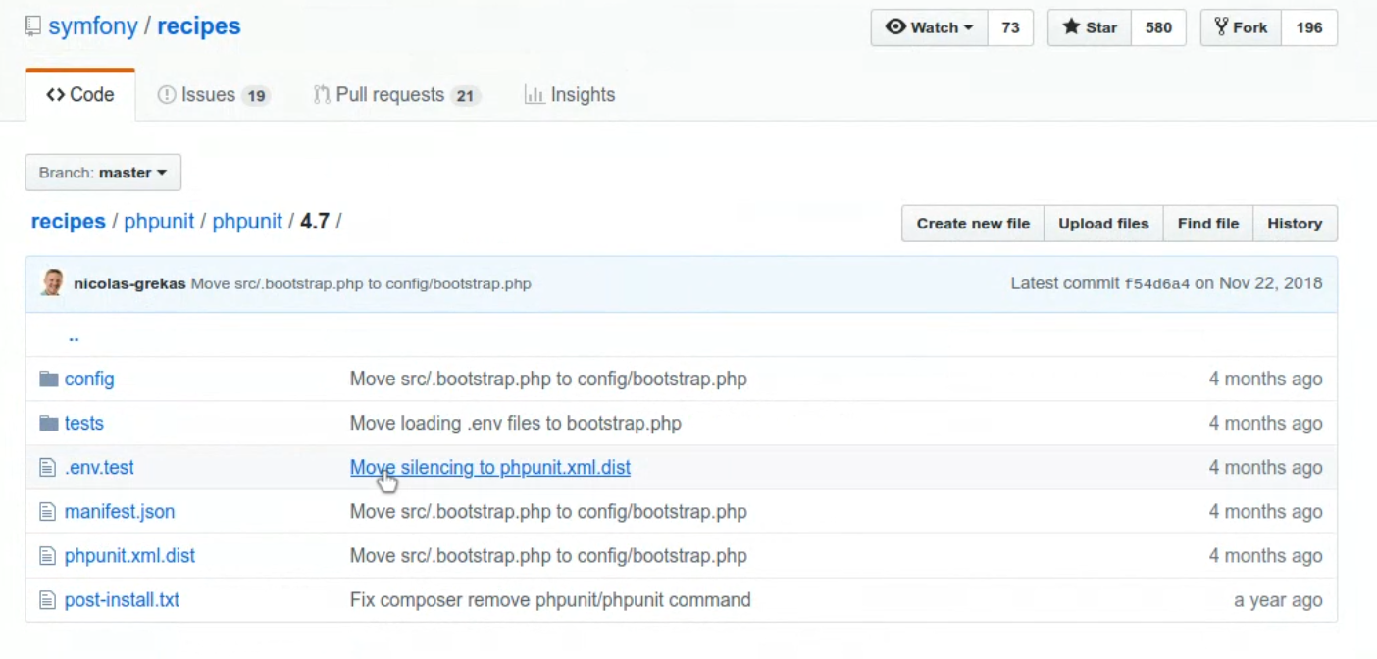Click the Issues count badge 19
The image size is (1377, 659).
tap(256, 96)
